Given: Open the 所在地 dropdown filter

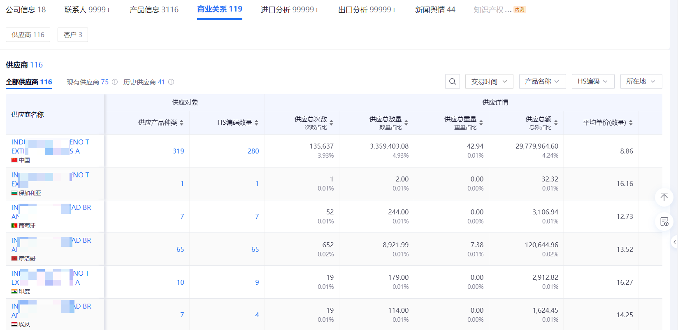Looking at the screenshot, I should [x=641, y=81].
